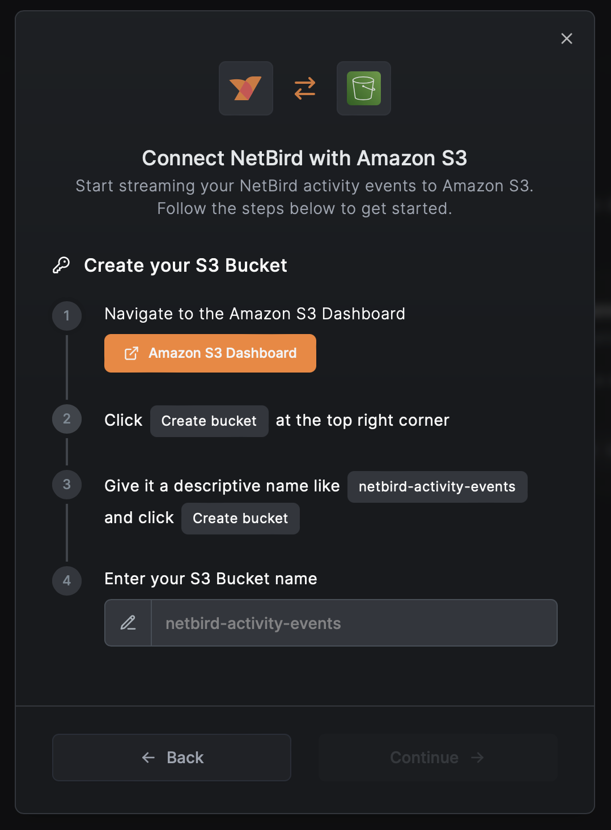Click the Back button

click(171, 758)
